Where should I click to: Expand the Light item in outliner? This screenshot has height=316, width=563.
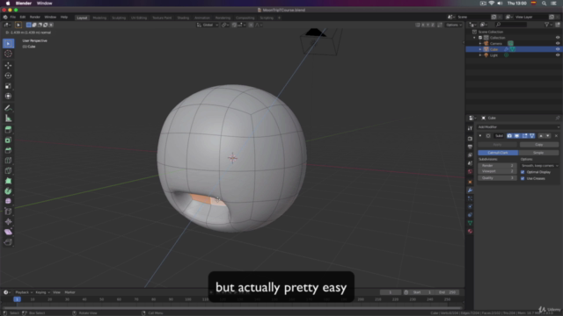click(x=480, y=55)
